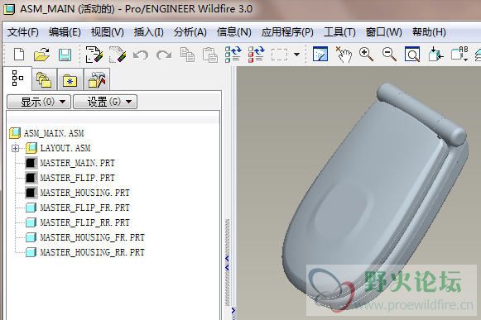
Task: Open the 应用程序(P) menu
Action: [287, 32]
